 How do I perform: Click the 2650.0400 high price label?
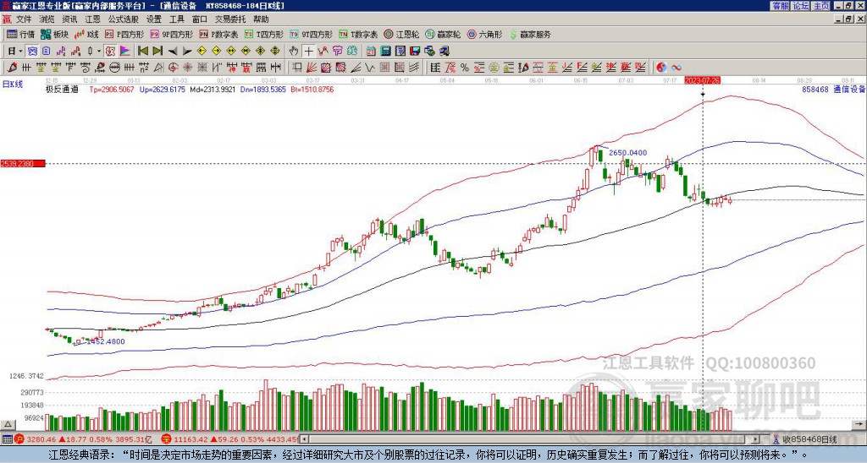pyautogui.click(x=627, y=153)
